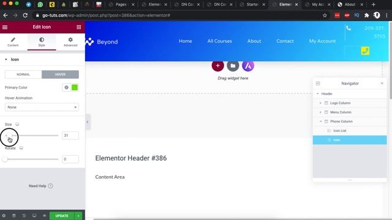Open the Elementor hamburger menu
Image resolution: width=392 pixels, height=220 pixels.
coord(5,27)
